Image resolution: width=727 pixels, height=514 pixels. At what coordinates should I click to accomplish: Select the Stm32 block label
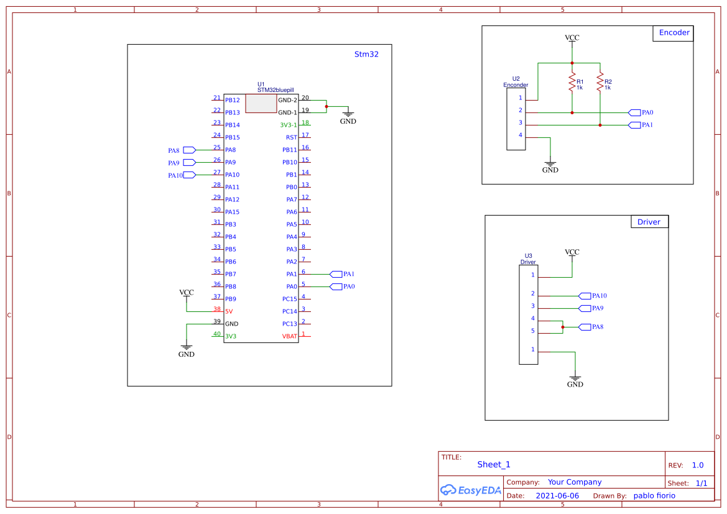(x=366, y=54)
